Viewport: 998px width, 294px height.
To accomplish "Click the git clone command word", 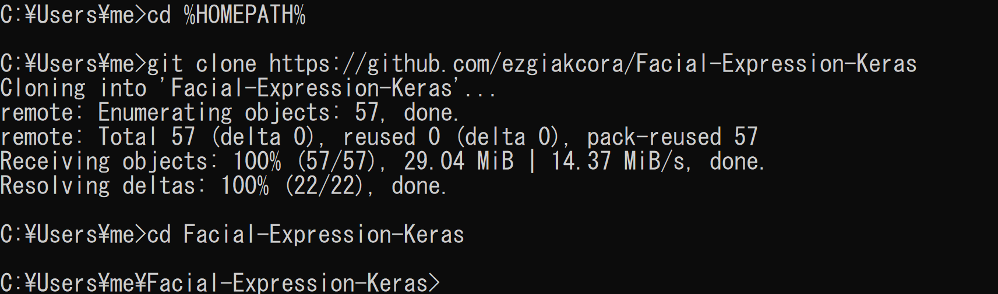I will pos(202,64).
